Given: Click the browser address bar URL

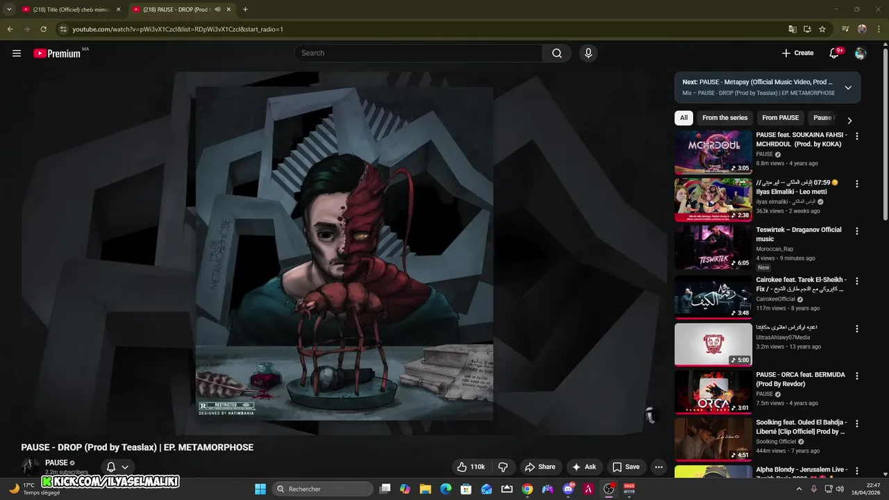Looking at the screenshot, I should 178,29.
